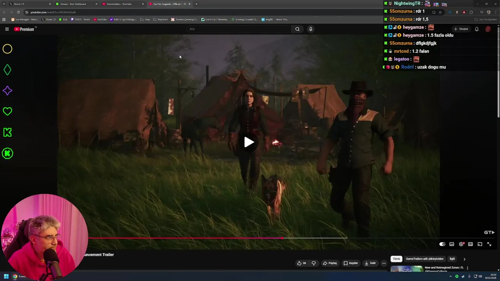Click the 'Paylaş' share button

[x=330, y=263]
